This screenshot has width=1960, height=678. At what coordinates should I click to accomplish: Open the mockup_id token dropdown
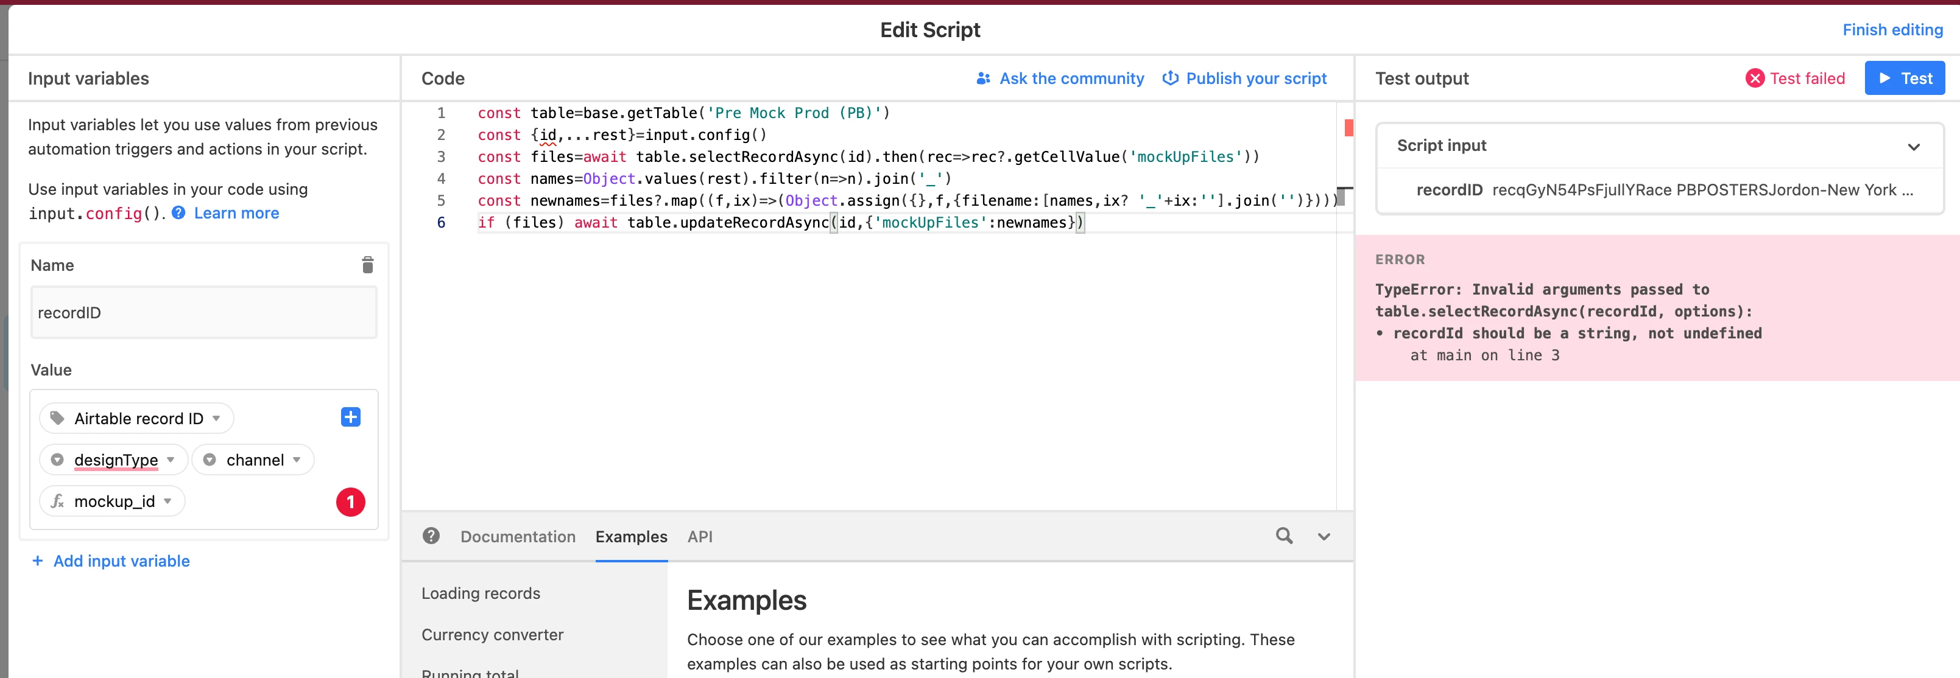(168, 501)
